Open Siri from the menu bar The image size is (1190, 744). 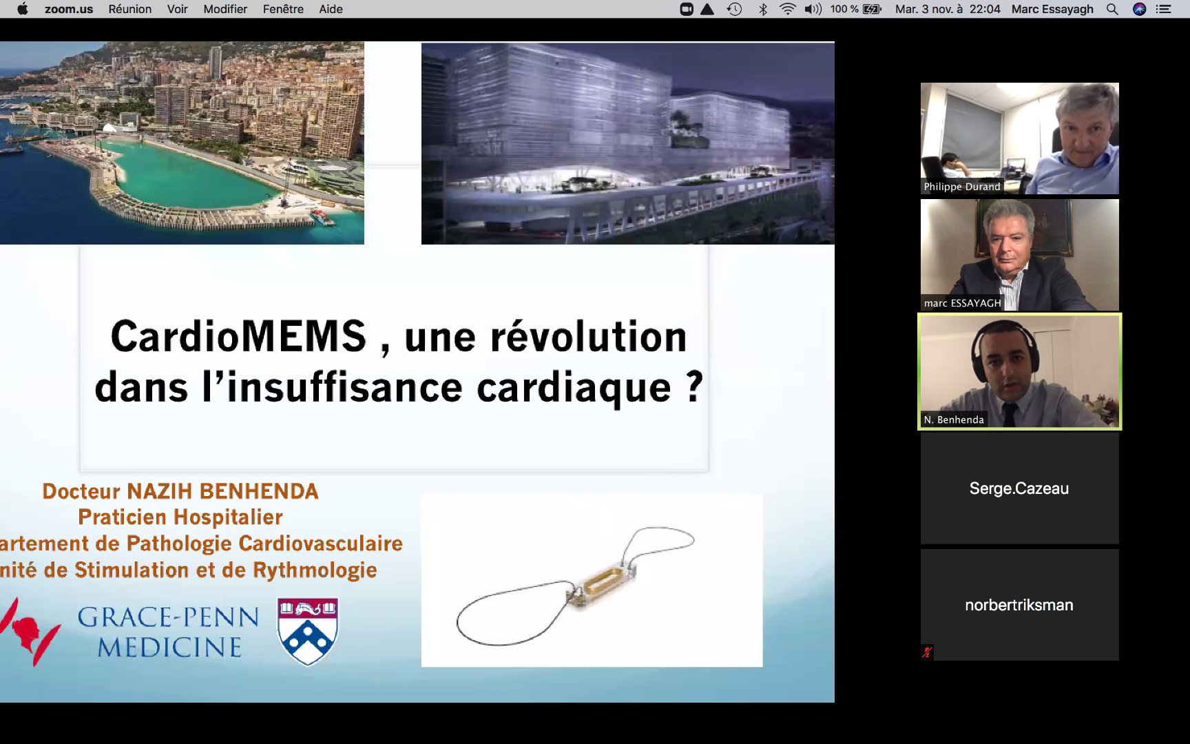(x=1139, y=9)
